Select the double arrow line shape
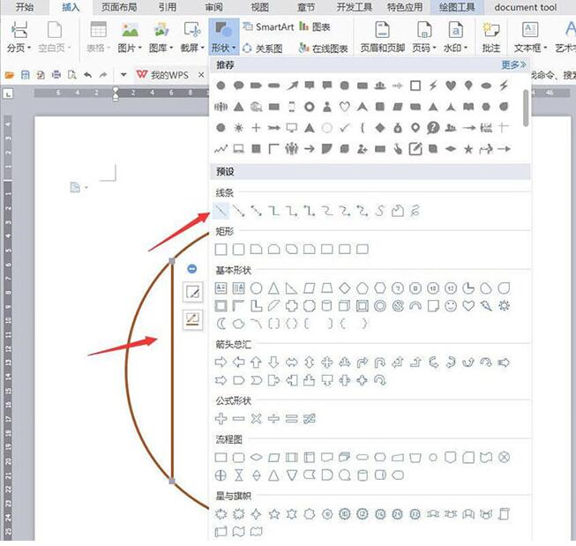Image resolution: width=576 pixels, height=546 pixels. (256, 211)
